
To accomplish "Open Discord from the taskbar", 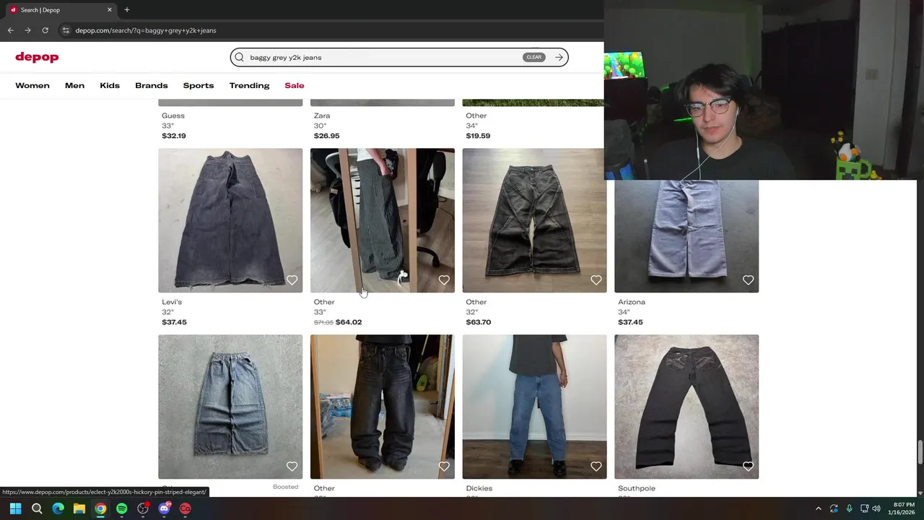I will click(164, 508).
